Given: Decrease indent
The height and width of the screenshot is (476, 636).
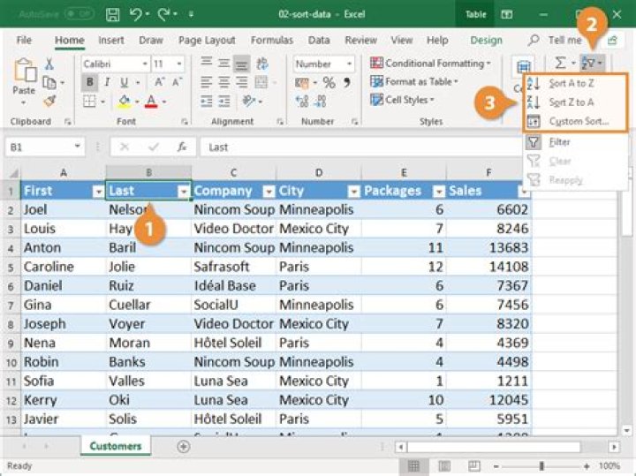Looking at the screenshot, I should [207, 102].
